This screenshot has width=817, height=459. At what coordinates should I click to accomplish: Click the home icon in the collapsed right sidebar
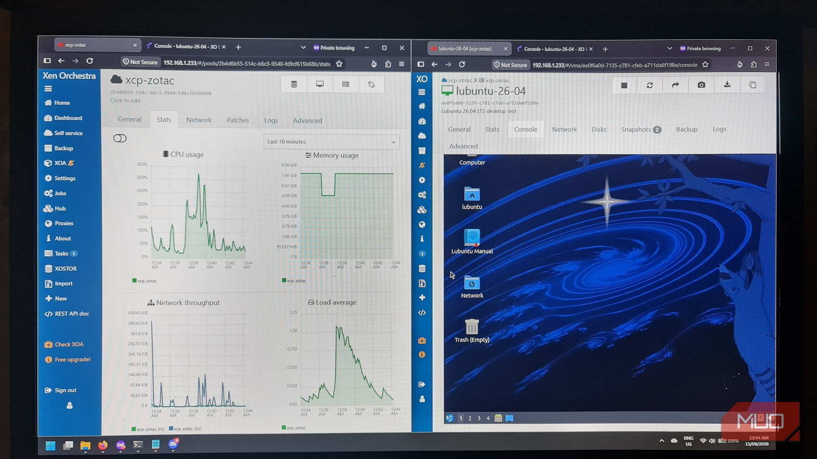tap(422, 106)
